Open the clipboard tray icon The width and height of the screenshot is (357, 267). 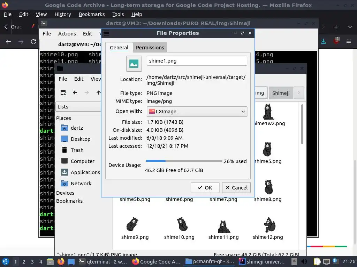(x=317, y=262)
